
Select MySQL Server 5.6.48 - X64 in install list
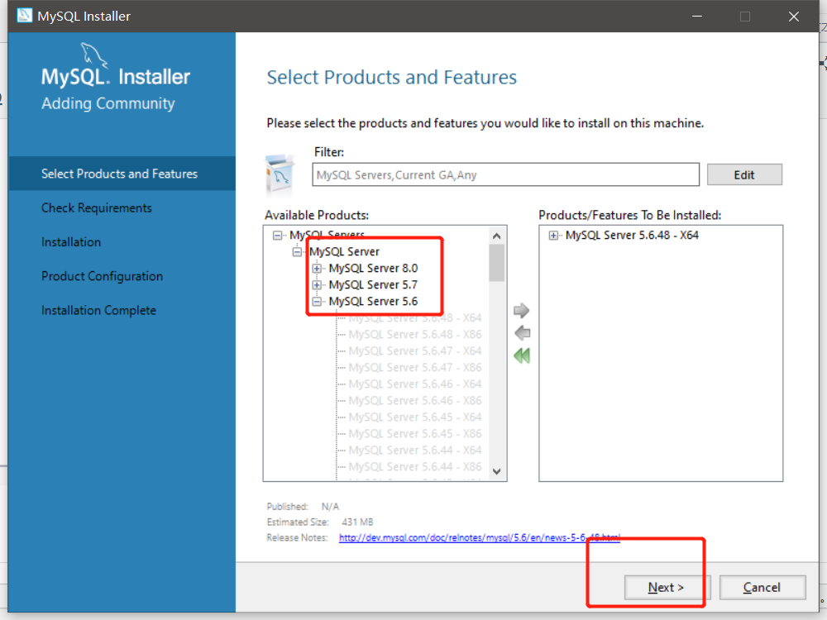pyautogui.click(x=632, y=236)
